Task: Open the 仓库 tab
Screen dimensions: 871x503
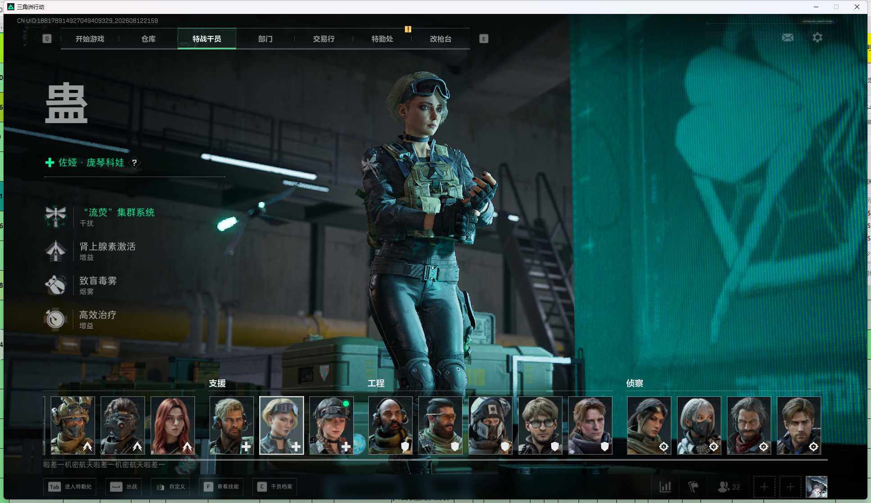Action: point(148,39)
